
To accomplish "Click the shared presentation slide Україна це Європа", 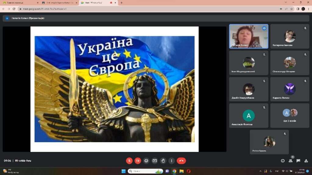I will click(115, 89).
